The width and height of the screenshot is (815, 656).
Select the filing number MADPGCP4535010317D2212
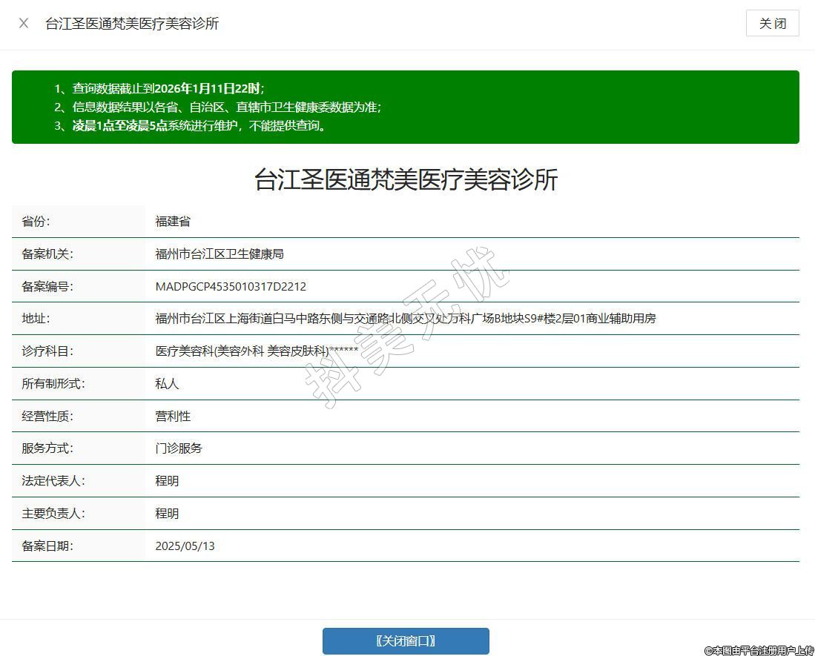[231, 287]
